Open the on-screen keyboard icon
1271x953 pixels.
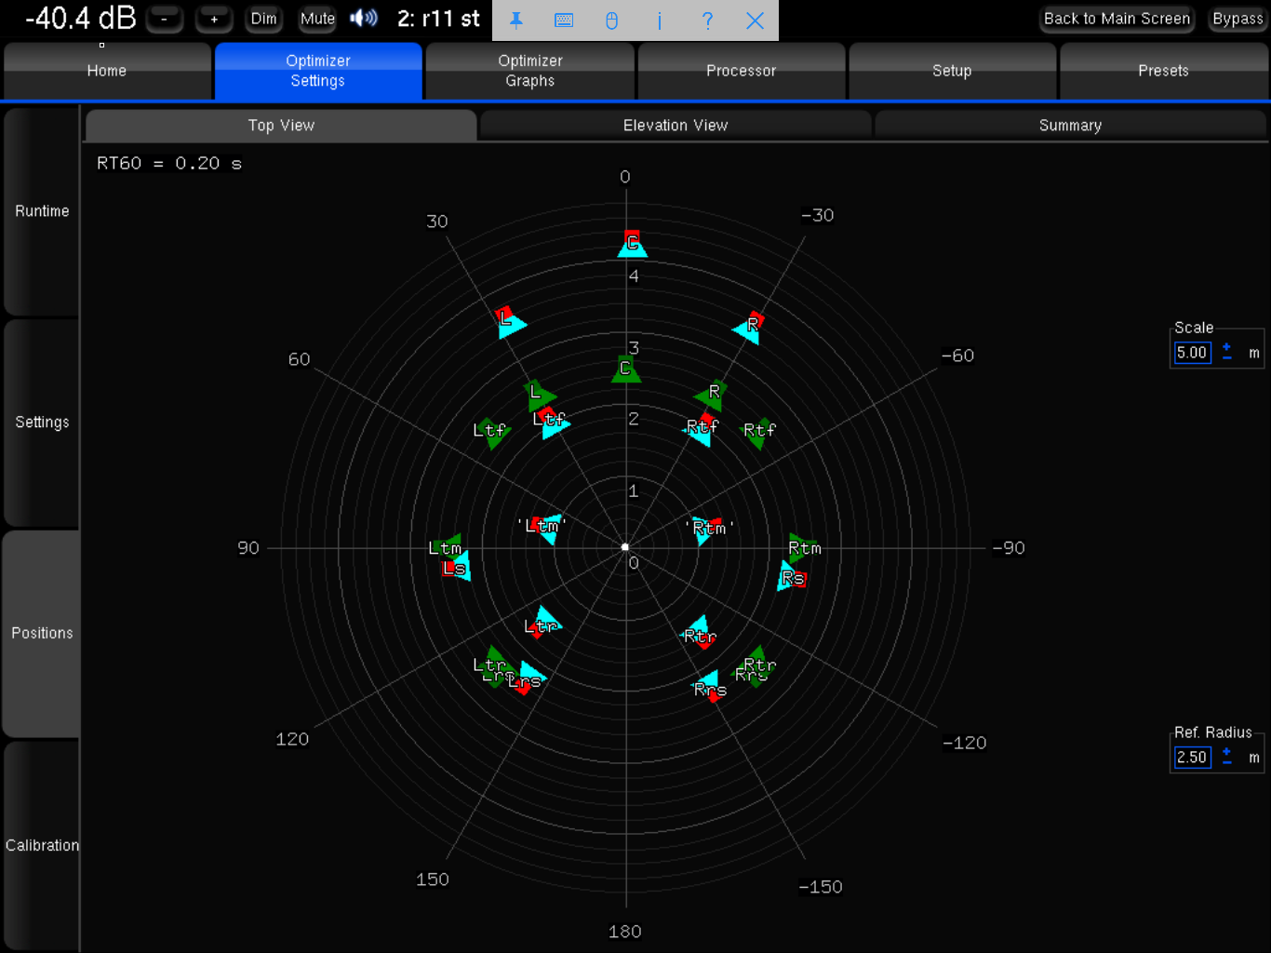pyautogui.click(x=564, y=20)
